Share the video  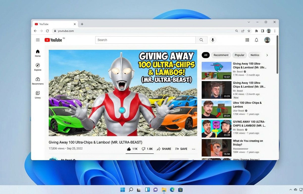point(164,149)
